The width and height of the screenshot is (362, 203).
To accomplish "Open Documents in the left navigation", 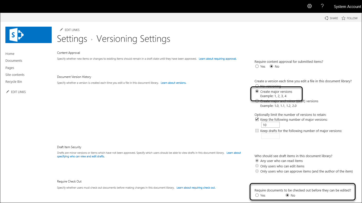I will (x=14, y=61).
